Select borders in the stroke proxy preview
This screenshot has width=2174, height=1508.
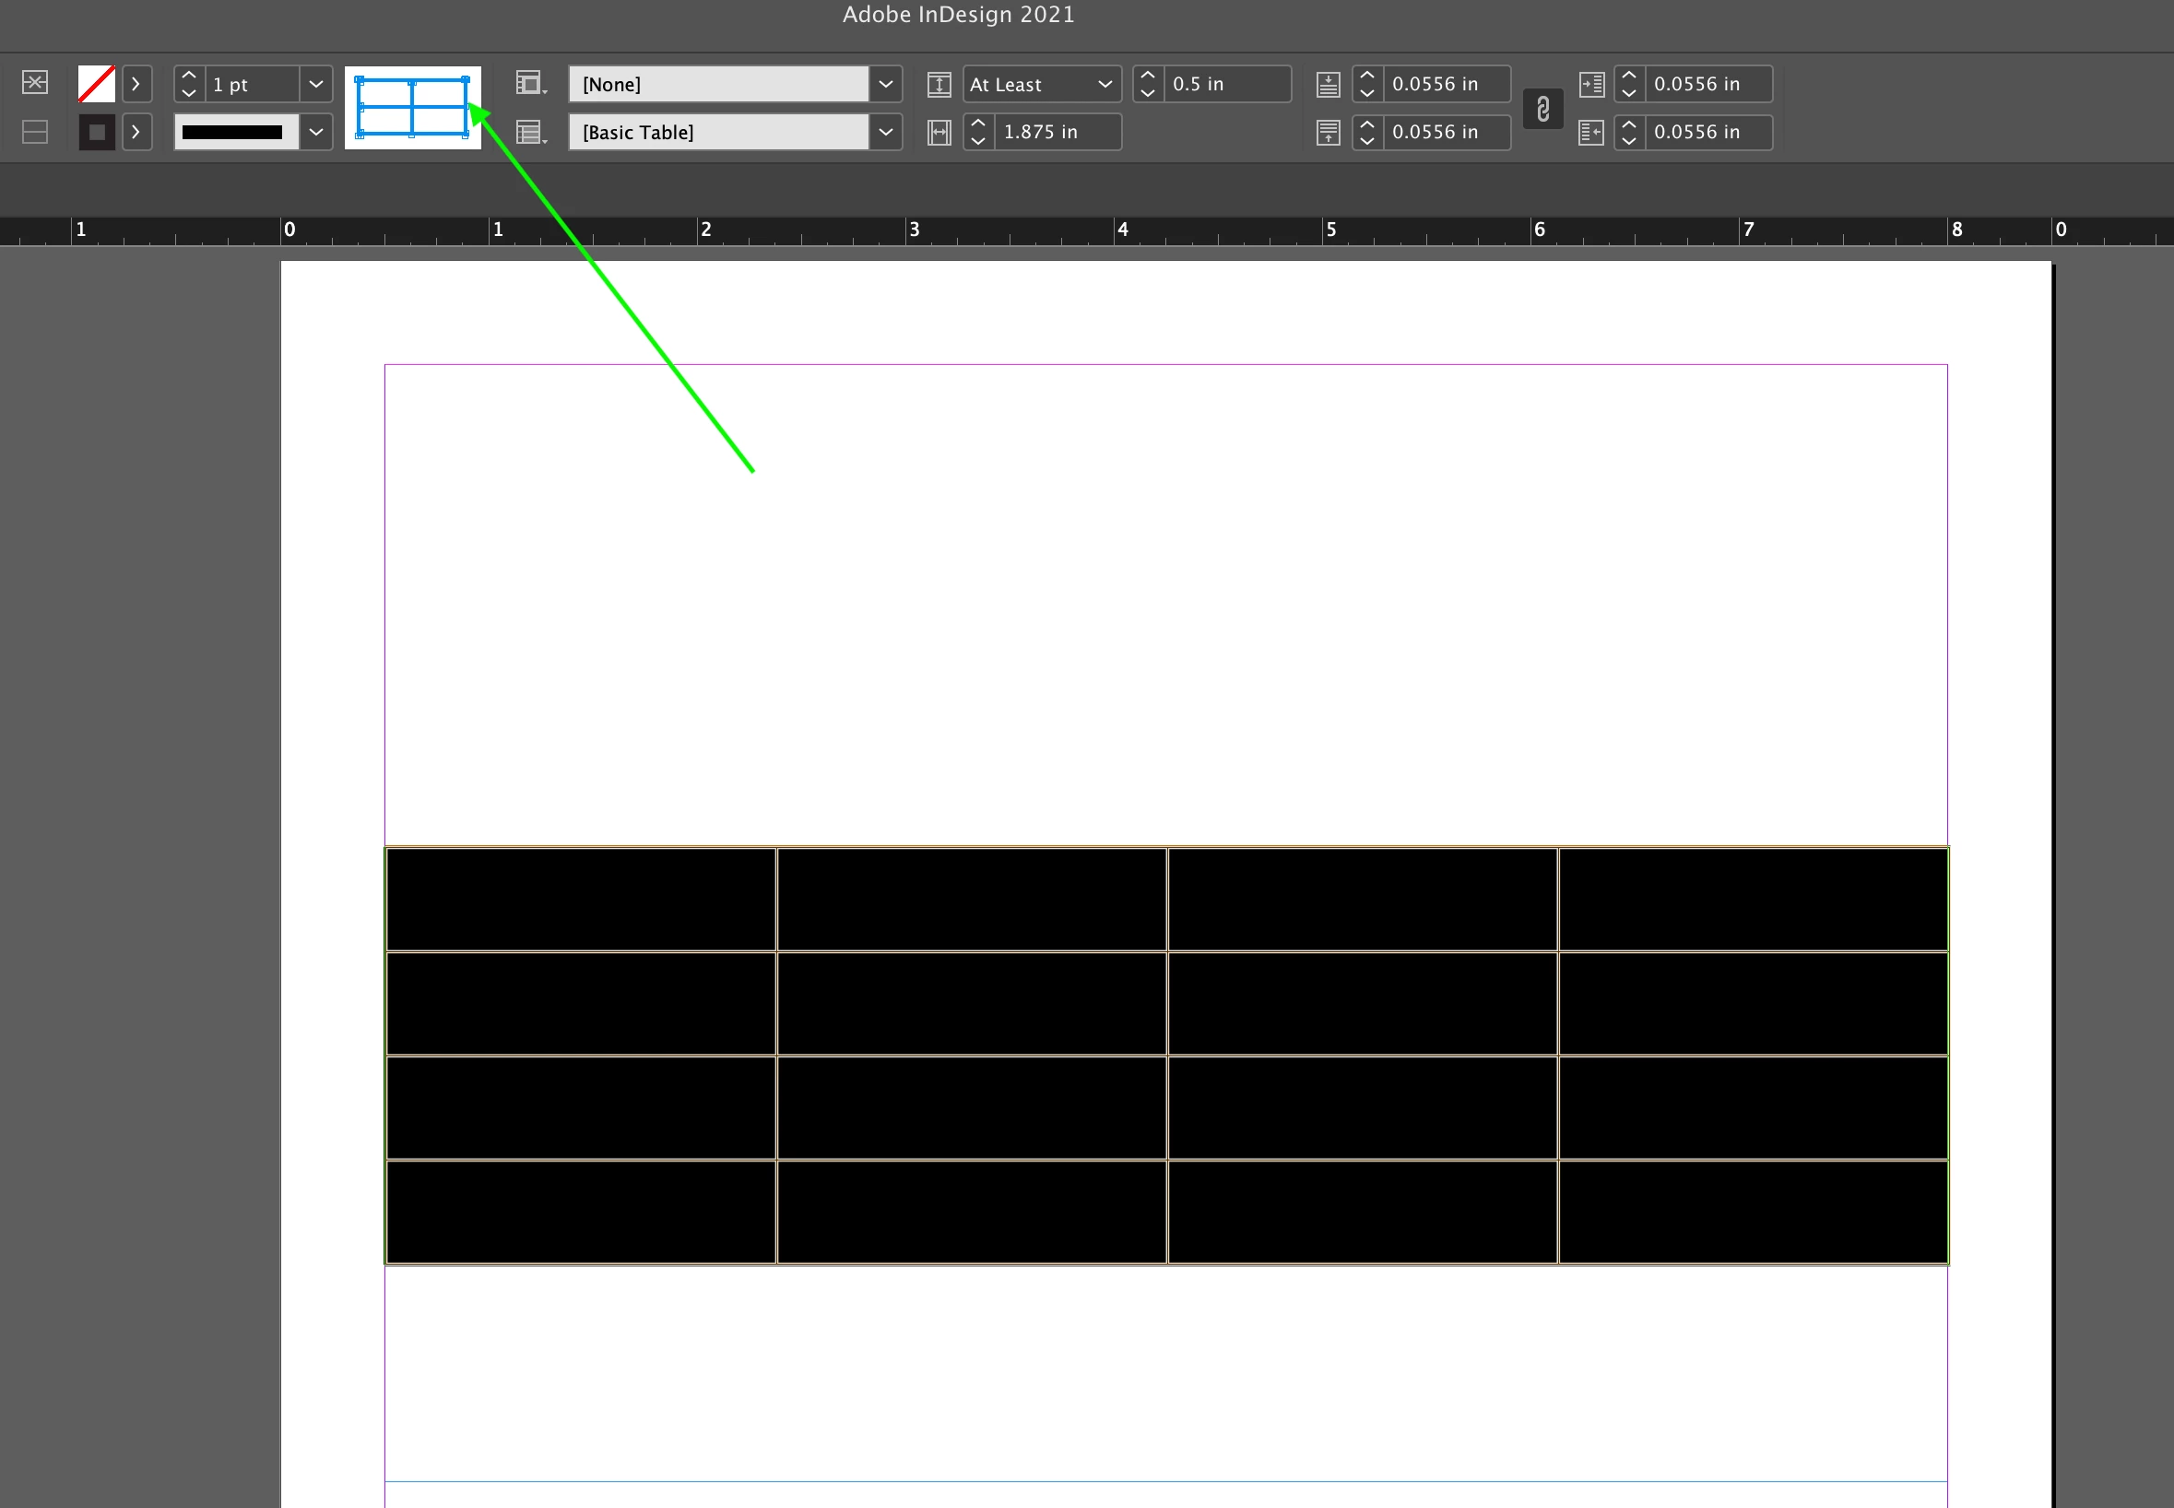413,107
